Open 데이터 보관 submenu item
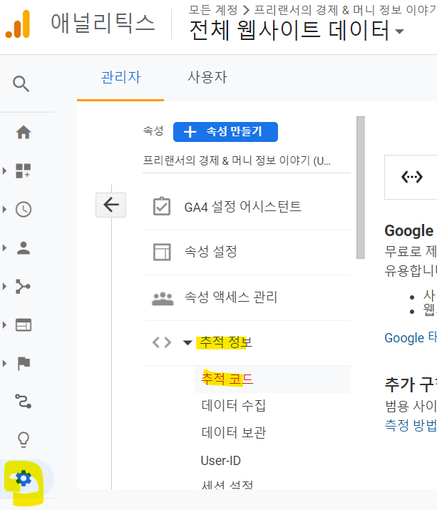 (x=233, y=432)
